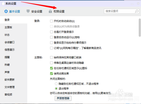
Task: Click the magnifier search icon
Action: point(136,11)
